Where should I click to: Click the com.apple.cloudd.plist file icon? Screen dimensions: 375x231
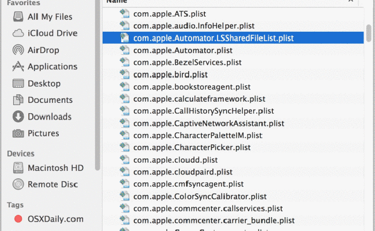click(x=125, y=159)
